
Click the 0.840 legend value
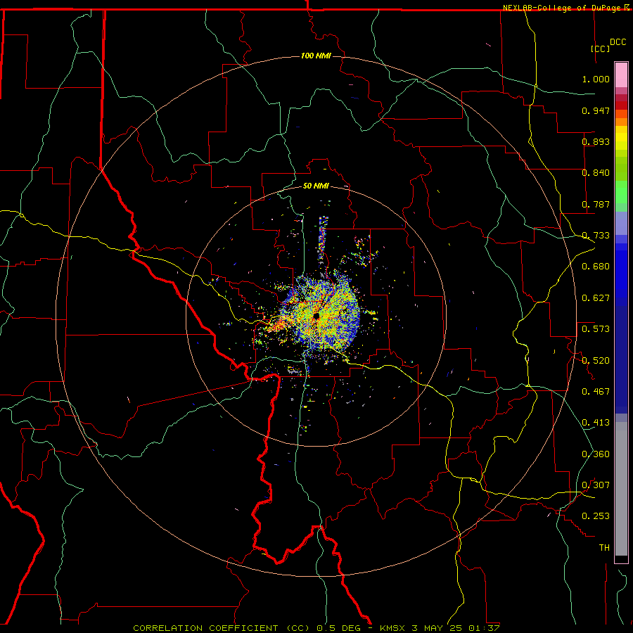[596, 173]
